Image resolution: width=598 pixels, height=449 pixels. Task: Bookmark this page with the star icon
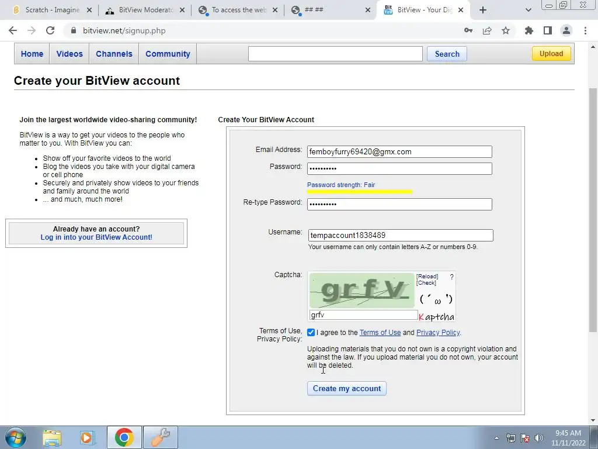(x=506, y=30)
